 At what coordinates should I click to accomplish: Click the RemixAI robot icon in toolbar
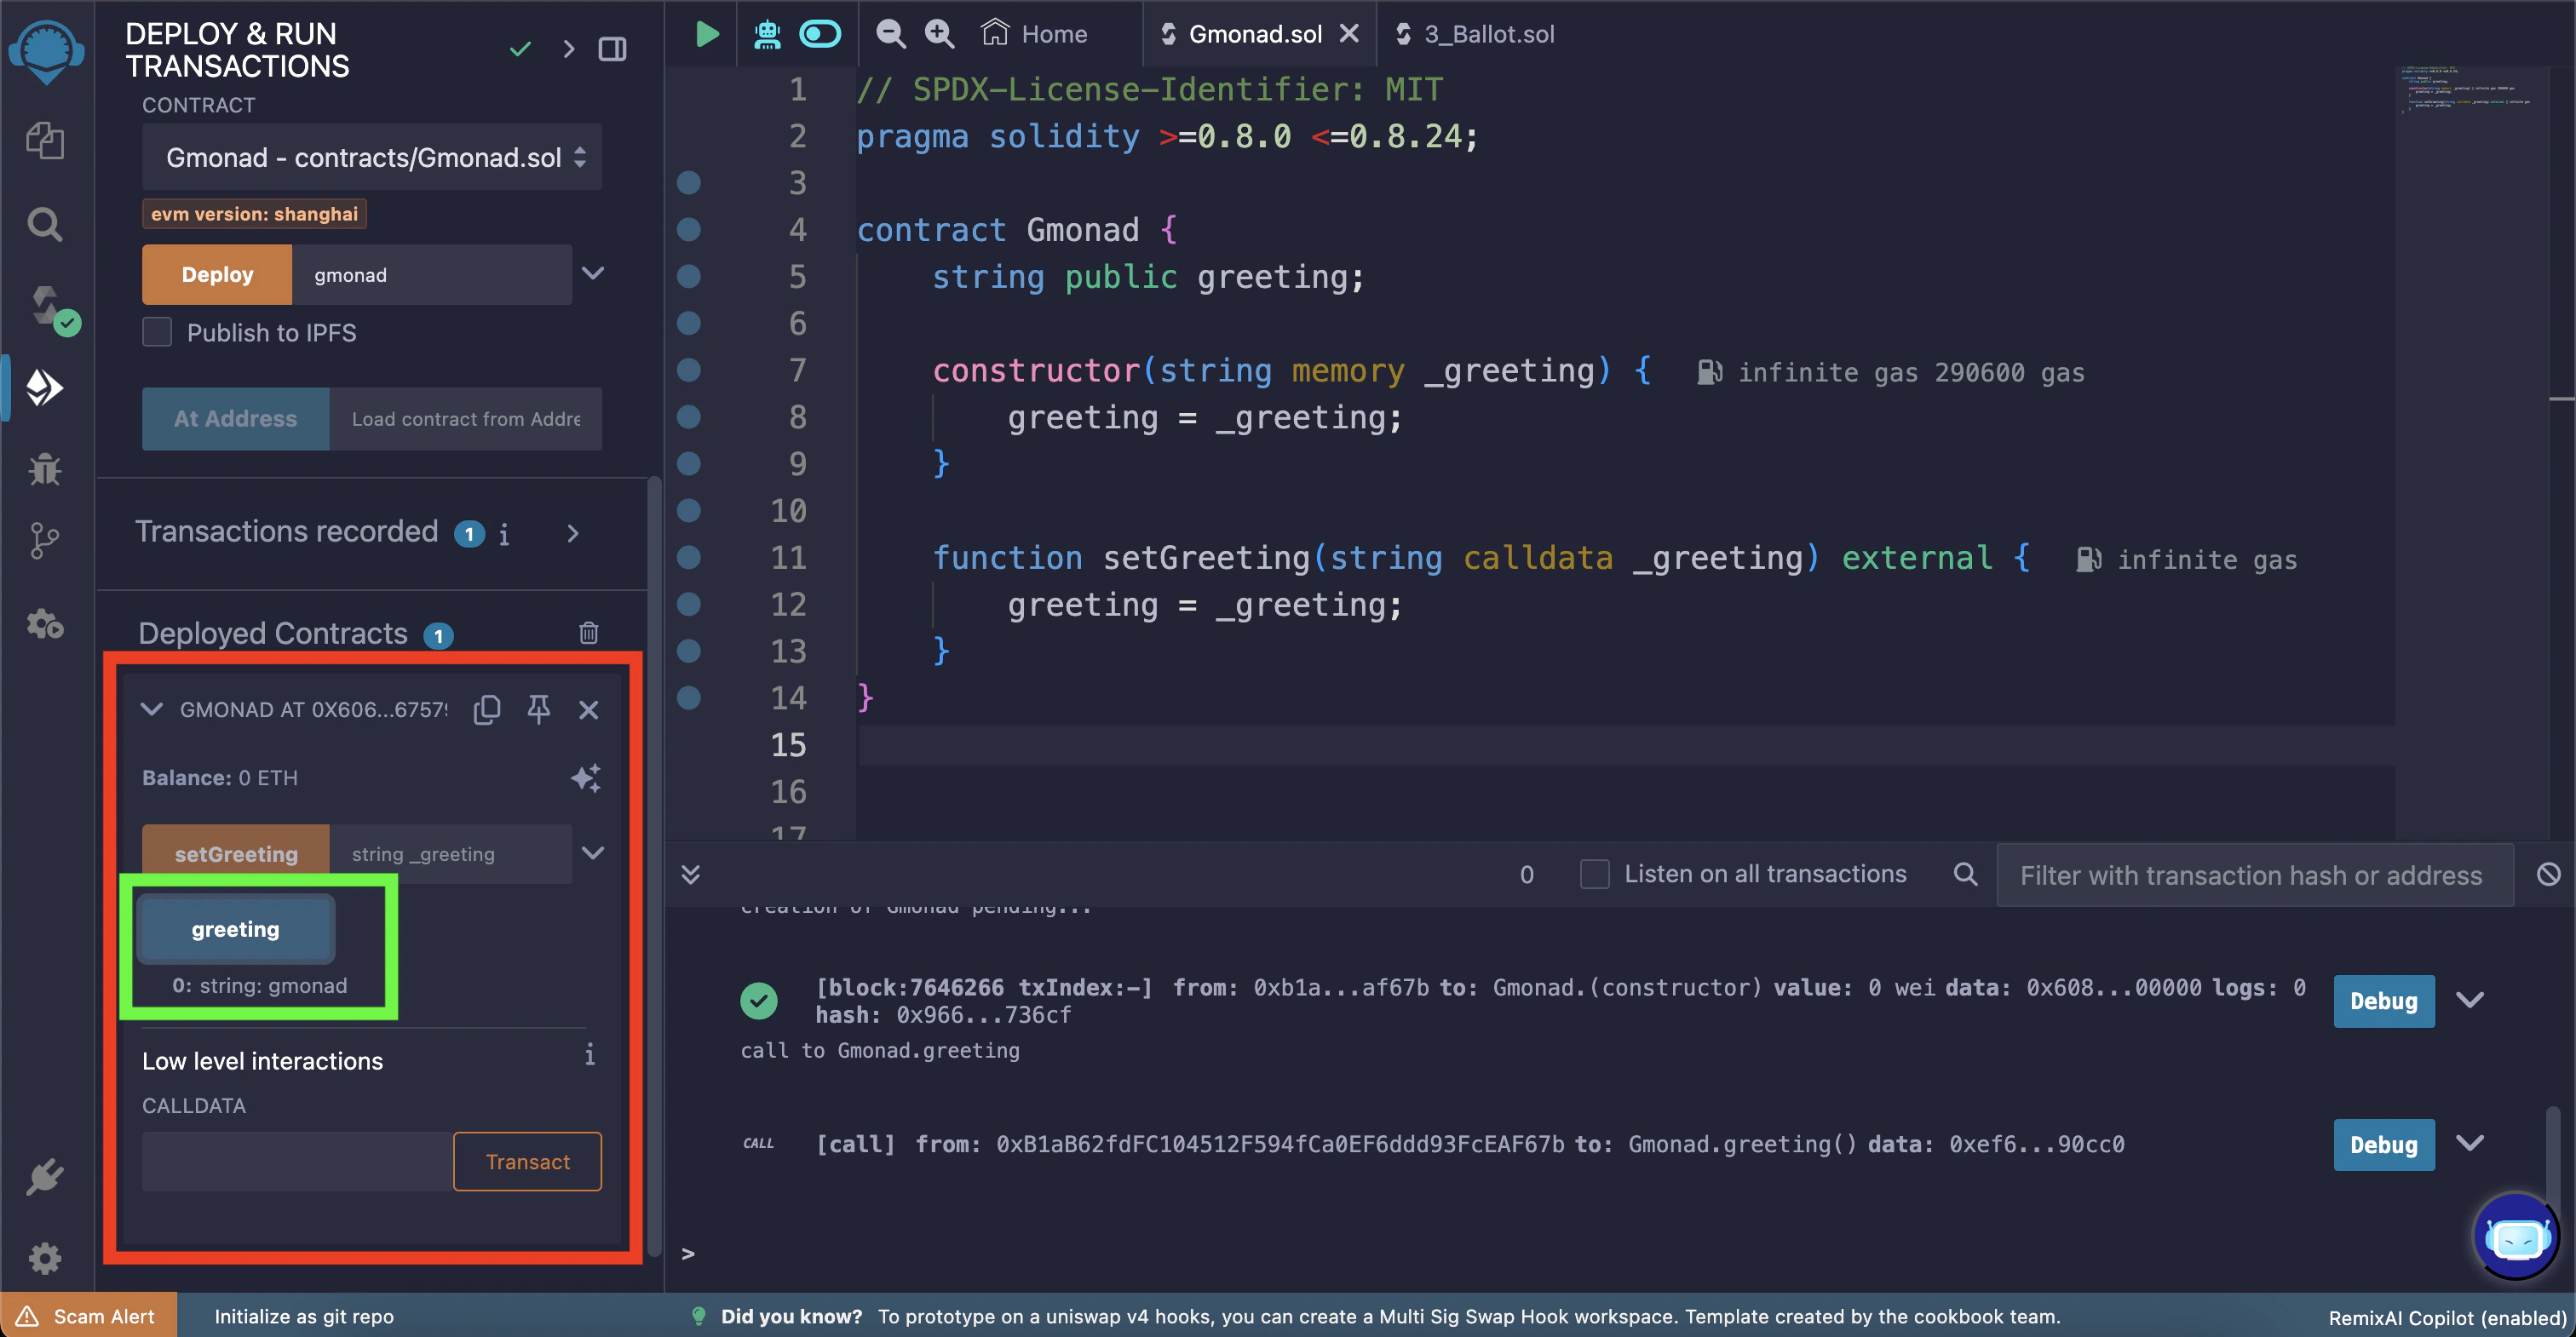coord(767,34)
